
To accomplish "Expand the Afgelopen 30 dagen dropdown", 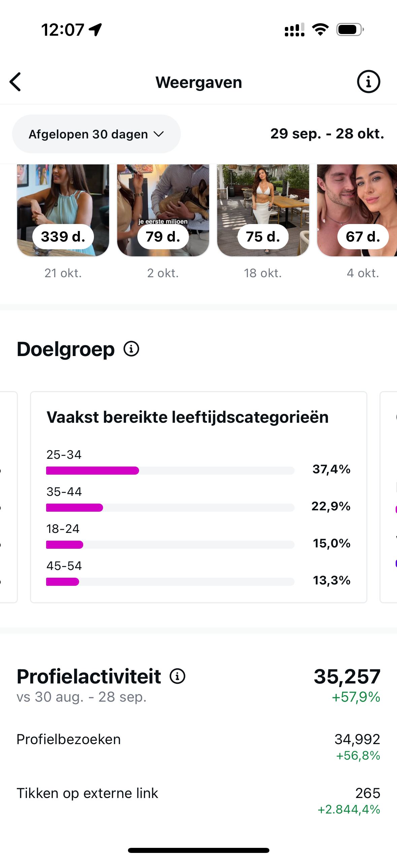I will click(96, 134).
